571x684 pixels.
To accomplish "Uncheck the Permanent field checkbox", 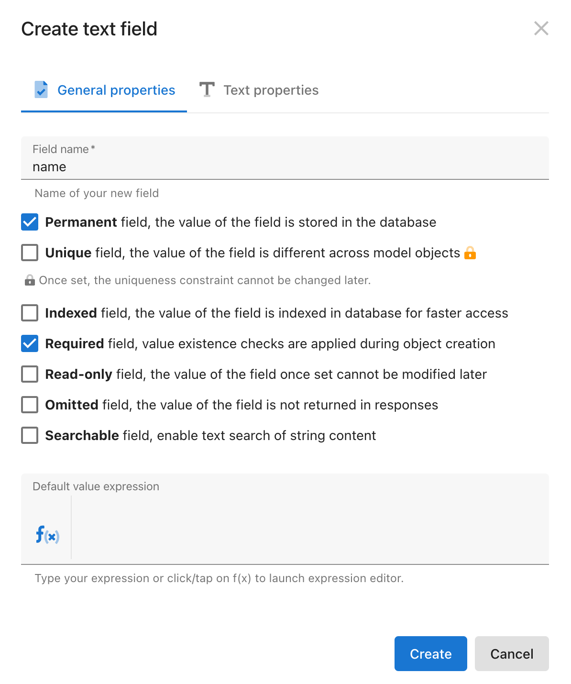I will click(30, 222).
